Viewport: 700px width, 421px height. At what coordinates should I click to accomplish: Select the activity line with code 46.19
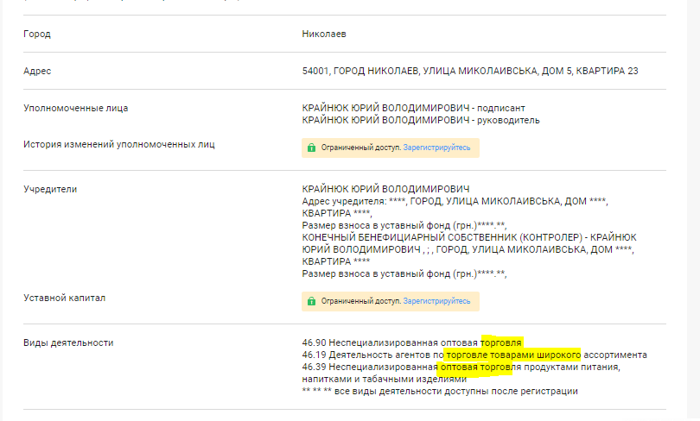474,355
